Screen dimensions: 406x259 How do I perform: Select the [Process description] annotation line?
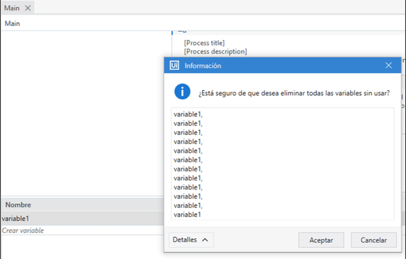[x=215, y=52]
